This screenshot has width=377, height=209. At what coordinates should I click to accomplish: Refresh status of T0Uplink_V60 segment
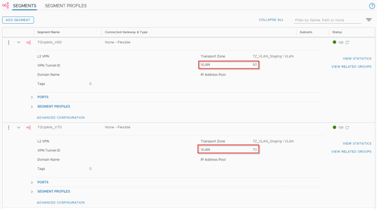pos(348,42)
